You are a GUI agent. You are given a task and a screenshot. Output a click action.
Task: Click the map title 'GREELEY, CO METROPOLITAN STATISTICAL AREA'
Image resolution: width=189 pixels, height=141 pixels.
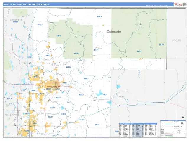tap(26, 4)
